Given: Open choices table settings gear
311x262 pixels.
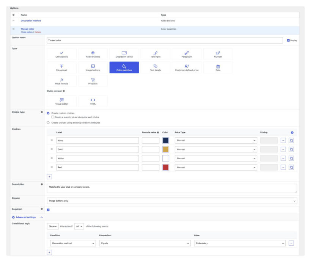Looking at the screenshot, I should tap(292, 132).
